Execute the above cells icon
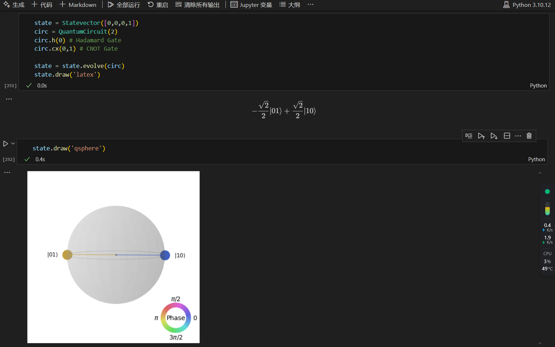Image resolution: width=555 pixels, height=347 pixels. 481,136
